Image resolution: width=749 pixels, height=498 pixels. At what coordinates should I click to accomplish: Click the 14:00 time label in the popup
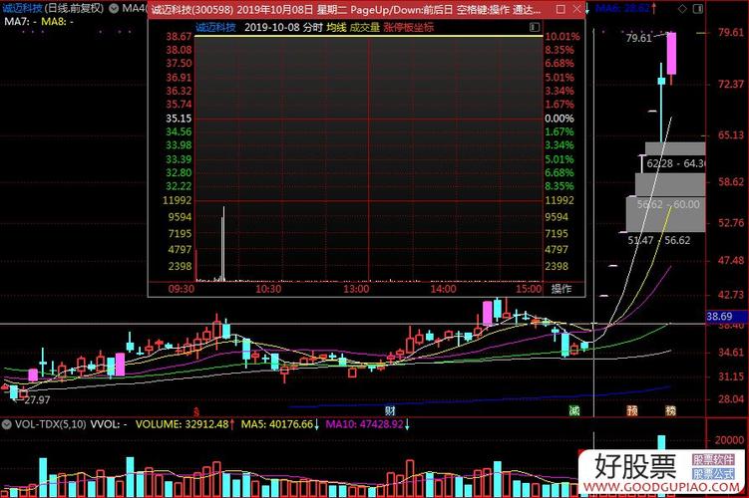pos(443,289)
